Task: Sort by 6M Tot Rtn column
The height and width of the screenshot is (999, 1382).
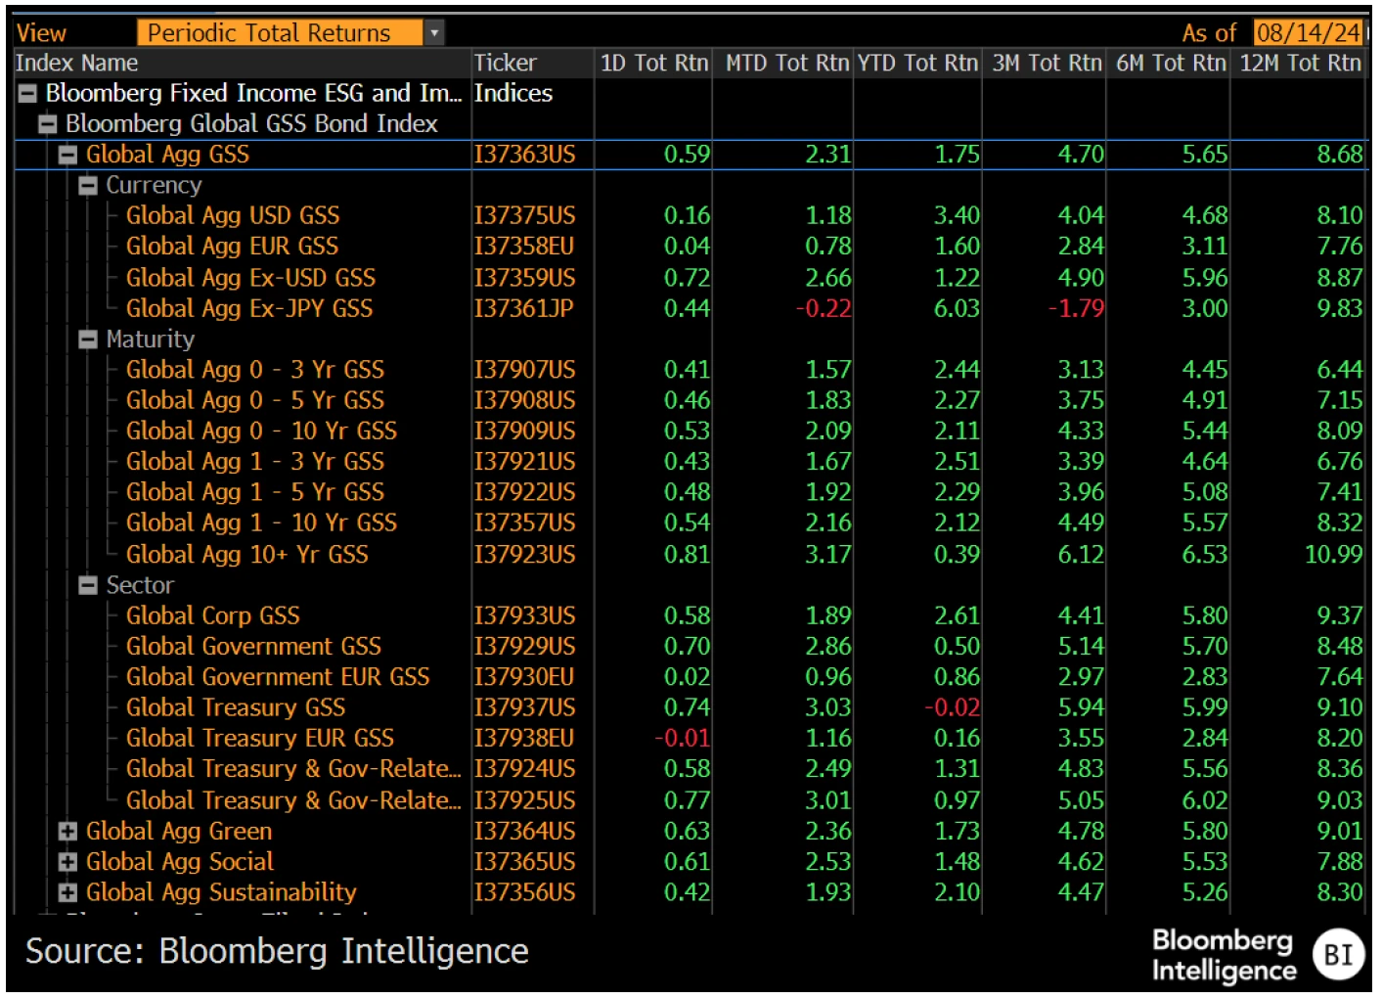Action: (1169, 64)
